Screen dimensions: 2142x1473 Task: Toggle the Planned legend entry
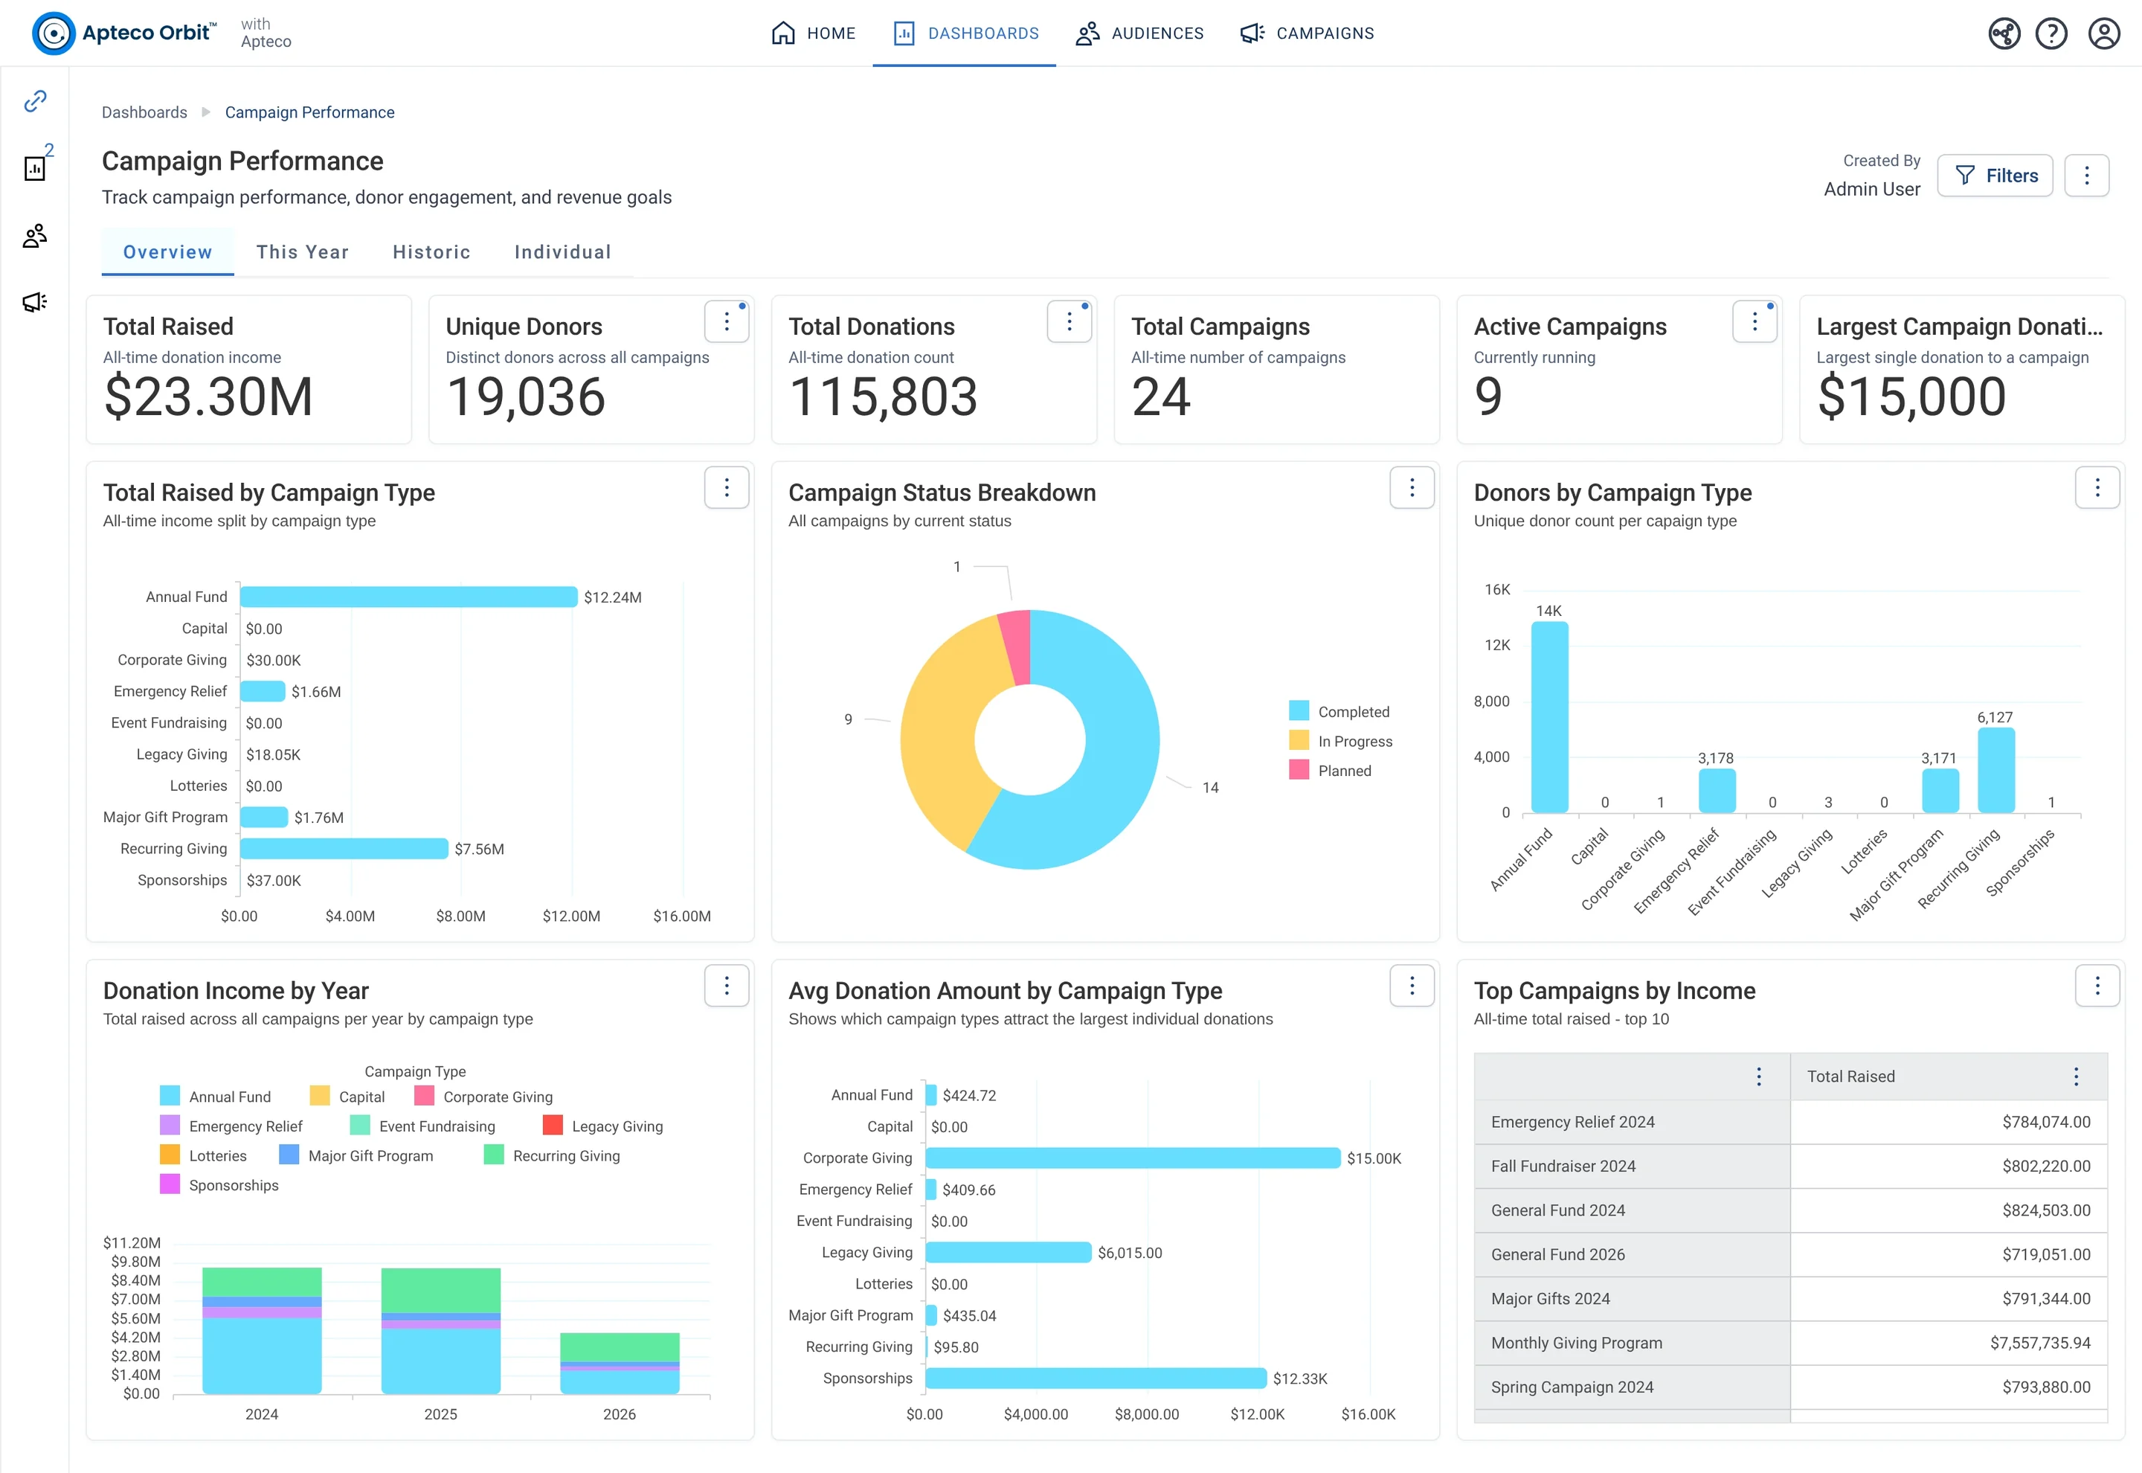tap(1331, 771)
